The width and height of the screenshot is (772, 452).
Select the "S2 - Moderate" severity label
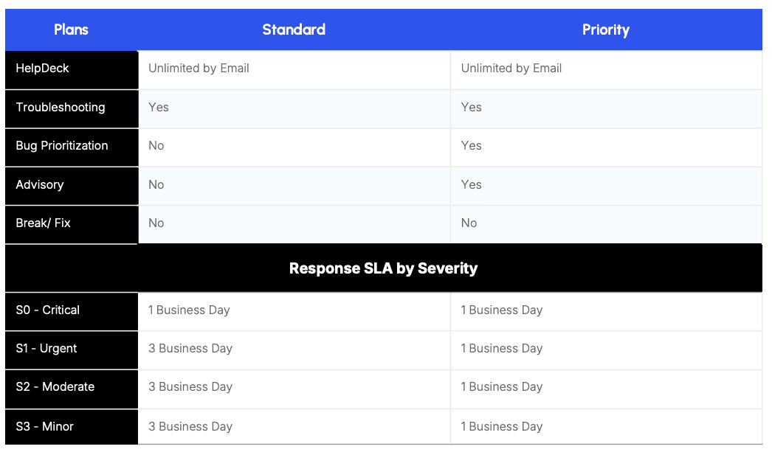tap(55, 387)
